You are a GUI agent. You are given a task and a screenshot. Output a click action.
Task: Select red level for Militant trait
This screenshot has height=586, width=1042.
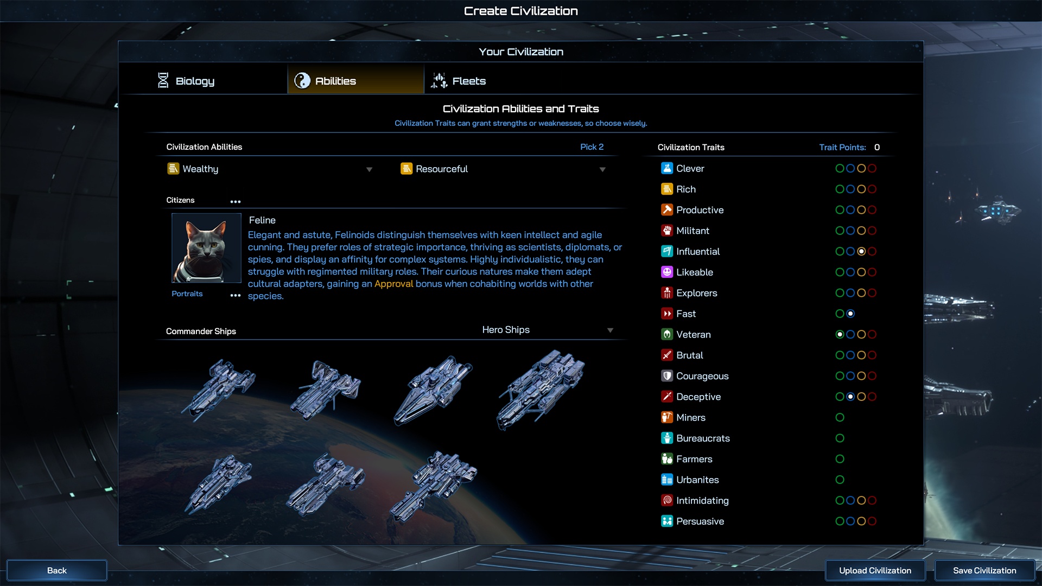click(872, 231)
